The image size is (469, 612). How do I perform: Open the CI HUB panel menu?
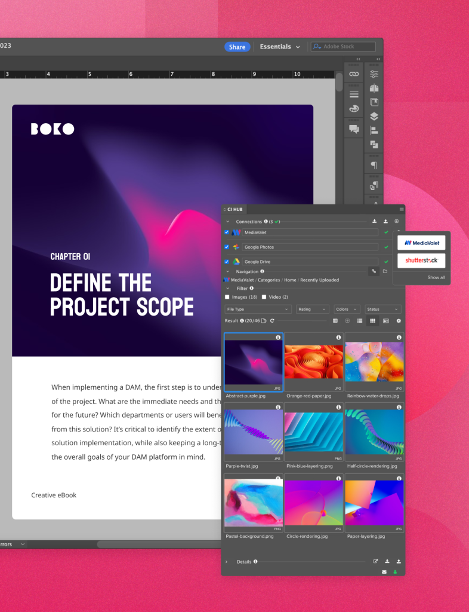point(401,209)
